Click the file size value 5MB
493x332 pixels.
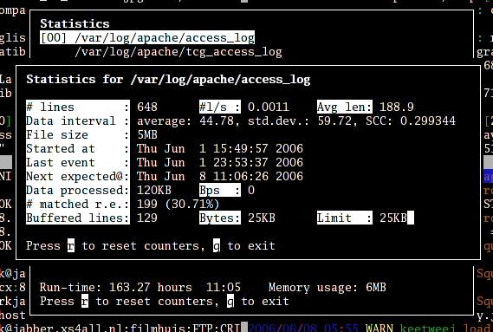tap(147, 134)
